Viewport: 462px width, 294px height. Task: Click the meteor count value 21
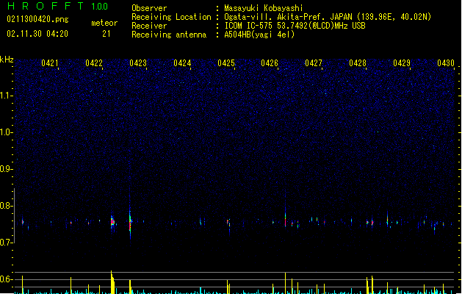click(x=107, y=34)
